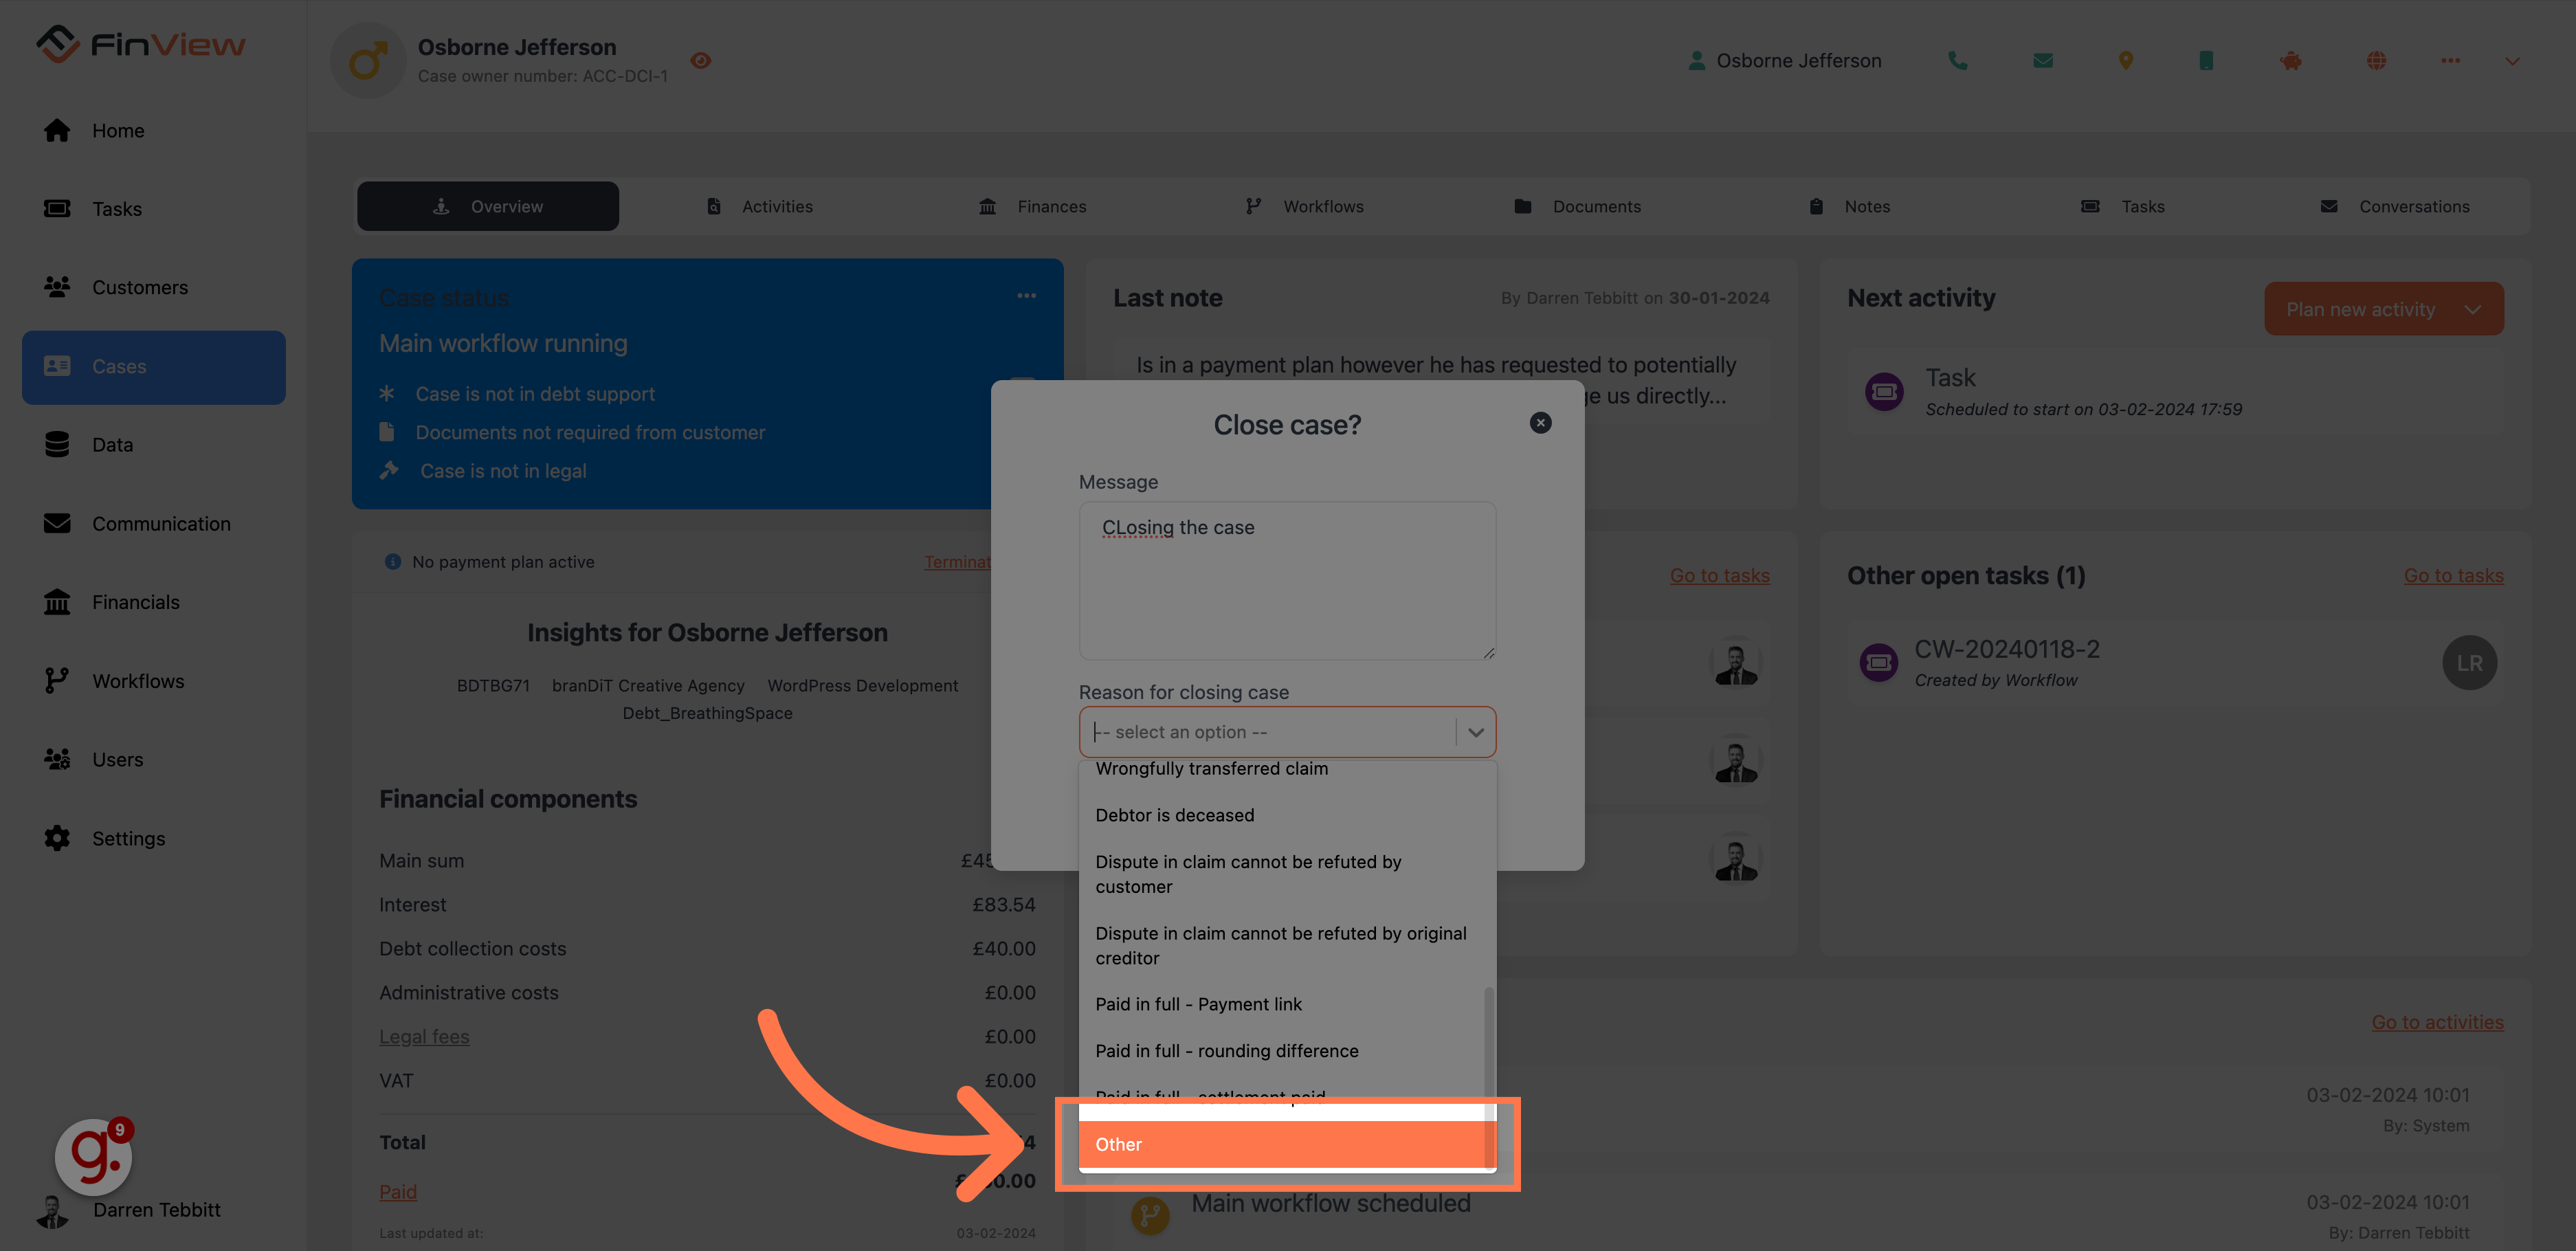This screenshot has width=2576, height=1251.
Task: Open the Tasks section in sidebar
Action: [x=117, y=209]
